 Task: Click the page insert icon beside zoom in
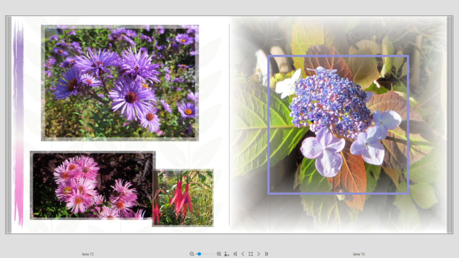tap(226, 254)
